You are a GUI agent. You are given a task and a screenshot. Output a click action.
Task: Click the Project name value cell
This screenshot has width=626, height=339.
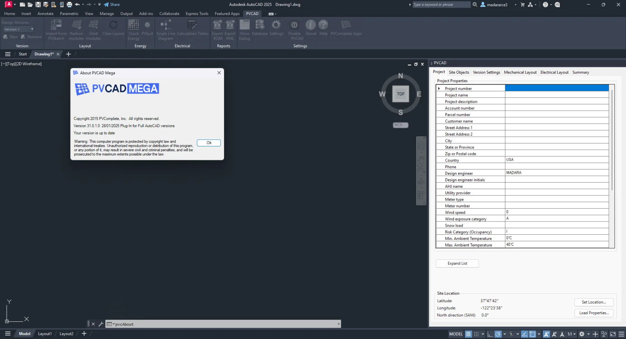557,95
